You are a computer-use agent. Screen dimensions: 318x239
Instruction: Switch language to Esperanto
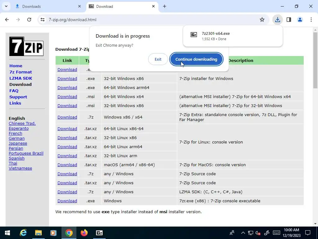click(x=19, y=129)
